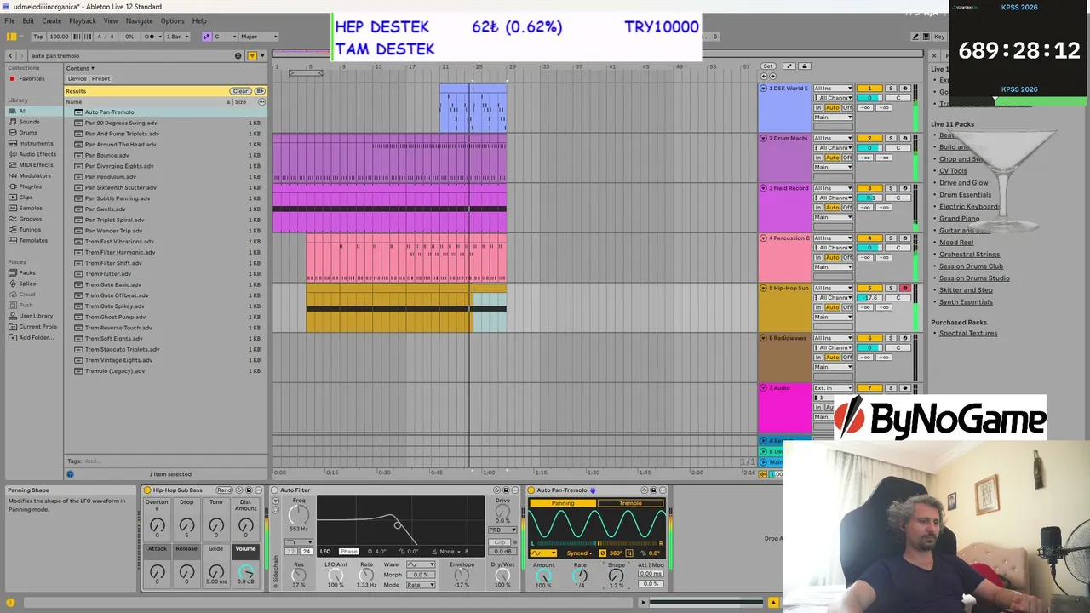Filter browser results by Device
The image size is (1090, 613).
pos(77,79)
